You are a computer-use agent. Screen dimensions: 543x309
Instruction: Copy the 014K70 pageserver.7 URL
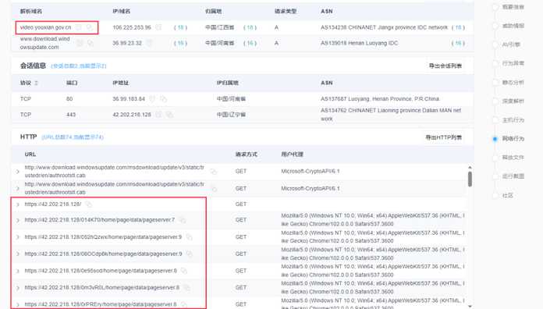[182, 220]
